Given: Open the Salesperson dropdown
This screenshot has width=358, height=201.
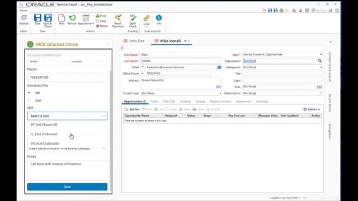Looking at the screenshot, I should [321, 67].
